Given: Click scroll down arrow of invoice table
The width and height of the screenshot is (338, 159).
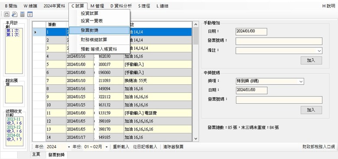Looking at the screenshot, I should pos(195,139).
